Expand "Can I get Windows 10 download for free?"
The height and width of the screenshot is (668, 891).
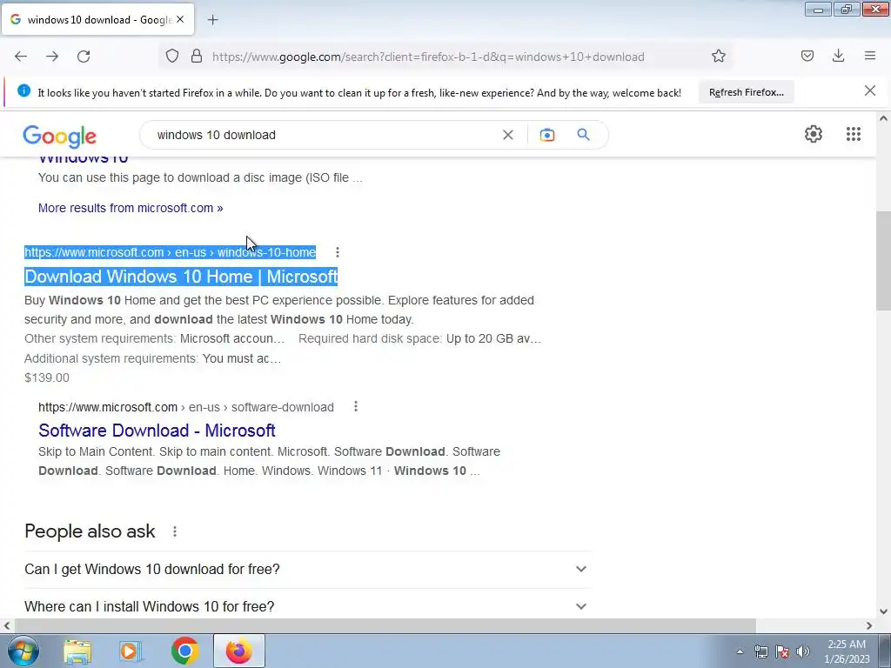point(308,569)
